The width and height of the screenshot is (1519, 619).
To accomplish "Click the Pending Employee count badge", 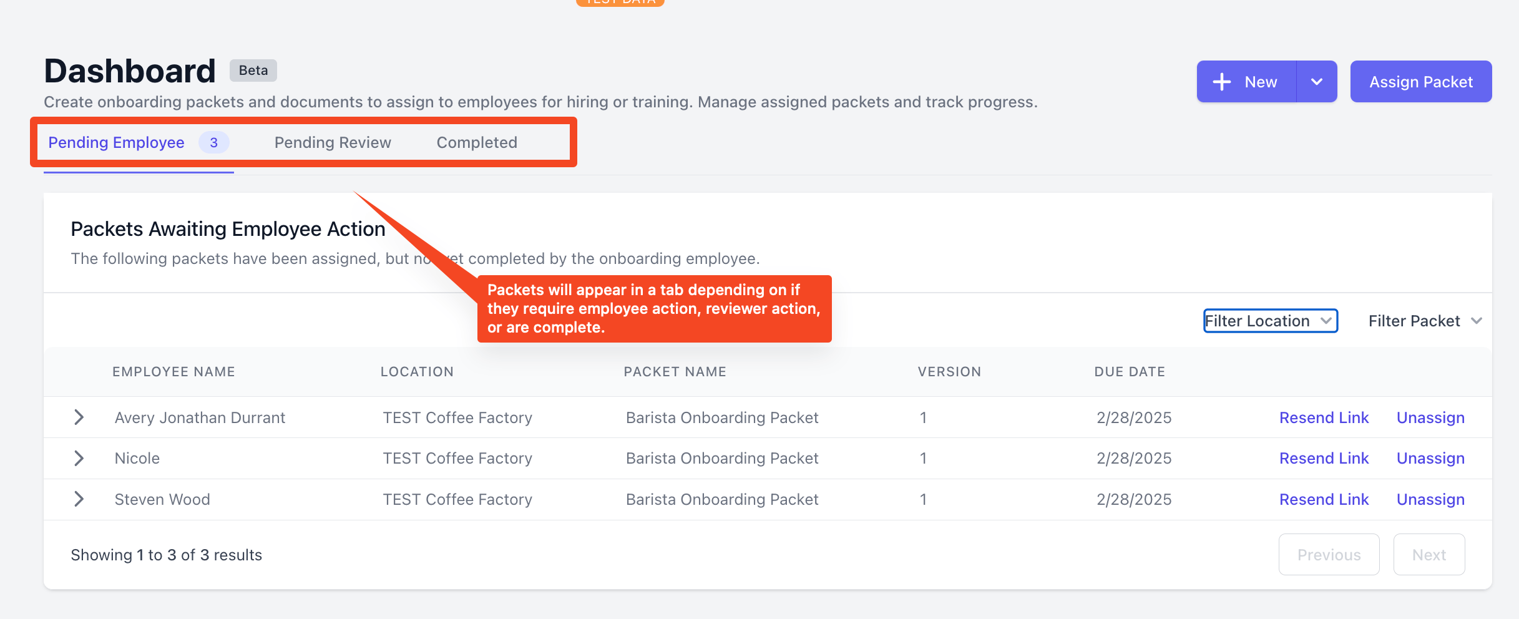I will pos(213,142).
